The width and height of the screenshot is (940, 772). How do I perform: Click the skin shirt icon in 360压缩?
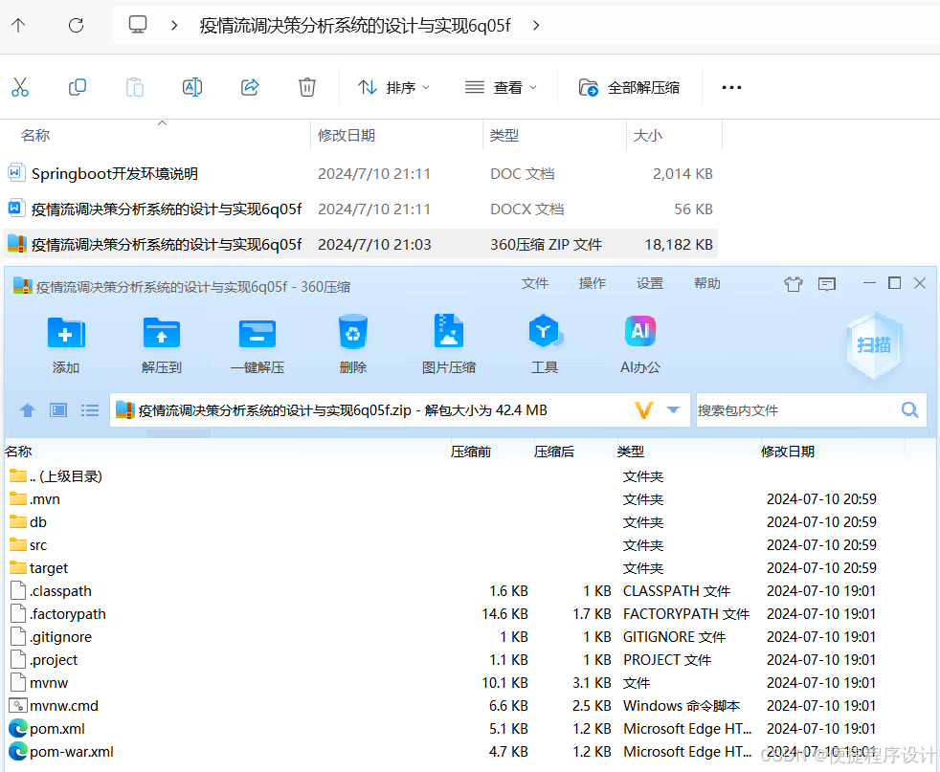click(794, 283)
